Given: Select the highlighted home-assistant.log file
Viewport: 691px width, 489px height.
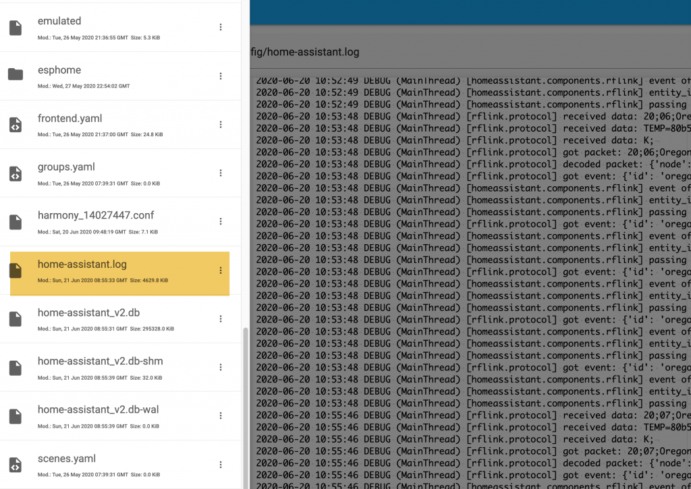Looking at the screenshot, I should click(82, 265).
